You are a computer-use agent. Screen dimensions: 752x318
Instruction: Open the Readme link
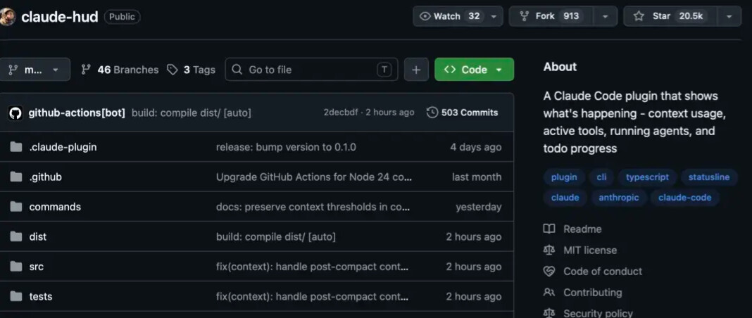point(582,229)
